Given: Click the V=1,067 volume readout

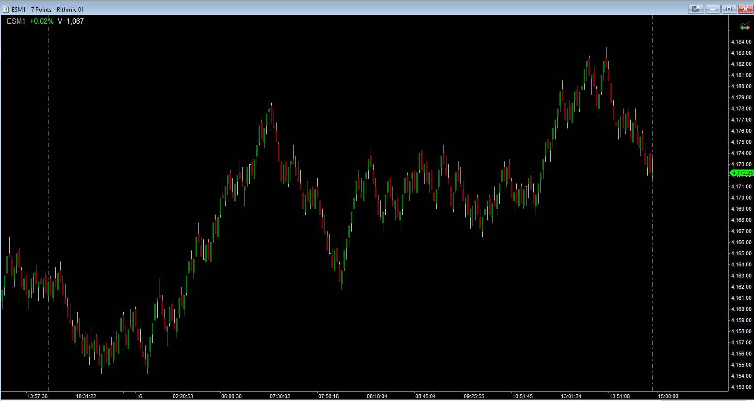Looking at the screenshot, I should 71,21.
